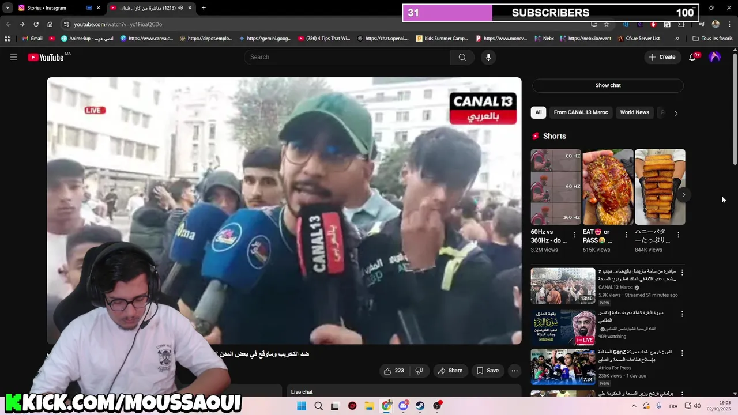This screenshot has width=738, height=415.
Task: Open menu for CANAL13 Maroc suggested video
Action: [x=682, y=273]
